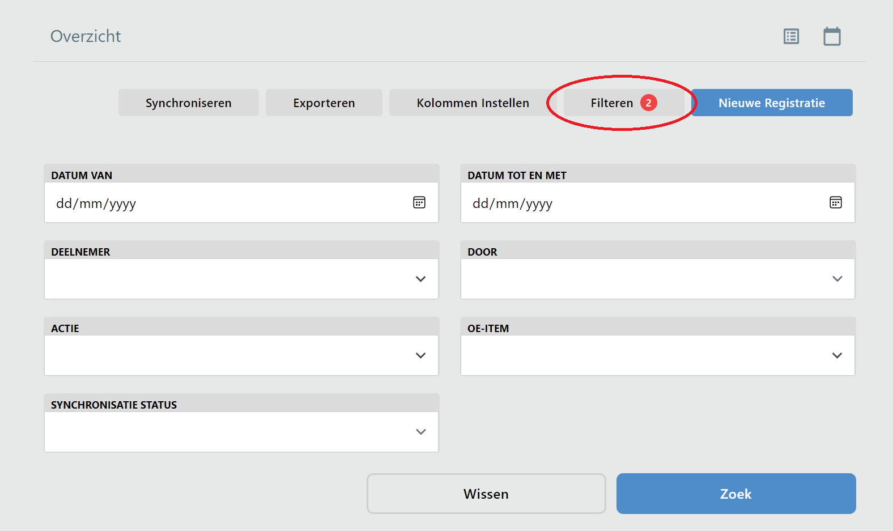Image resolution: width=893 pixels, height=531 pixels.
Task: Click the blue Zoek button
Action: pyautogui.click(x=735, y=494)
